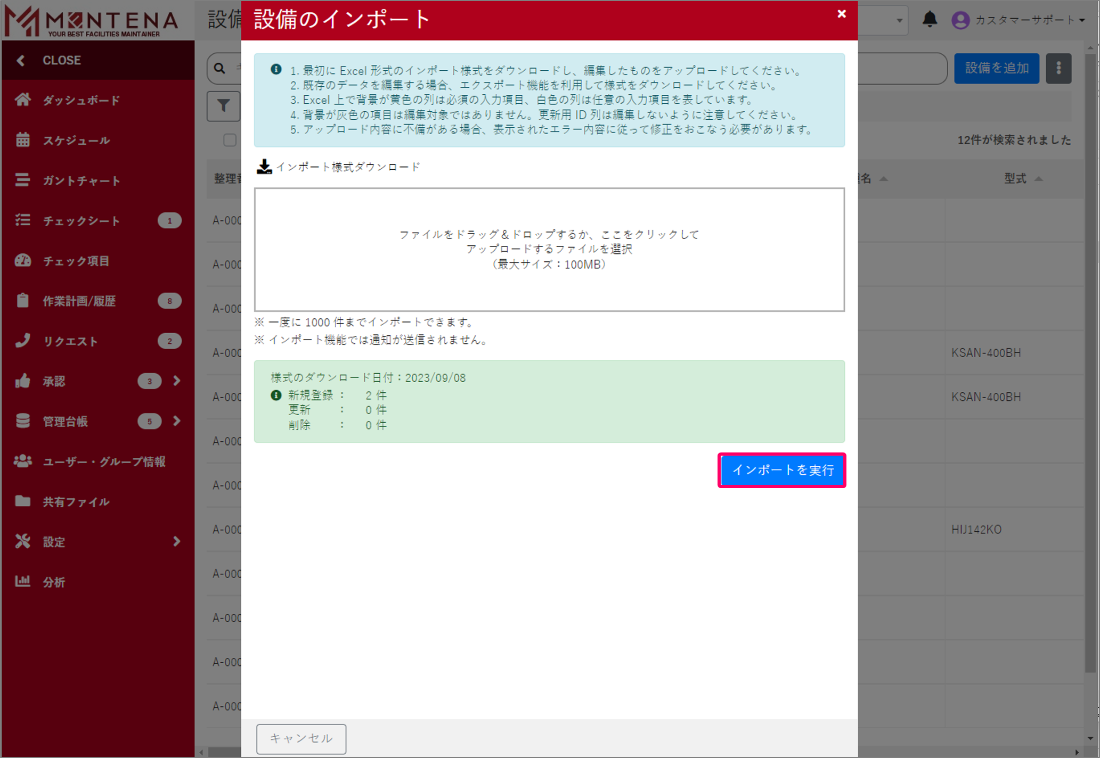This screenshot has height=758, width=1100.
Task: Execute the import with インポートを実行
Action: pyautogui.click(x=781, y=470)
